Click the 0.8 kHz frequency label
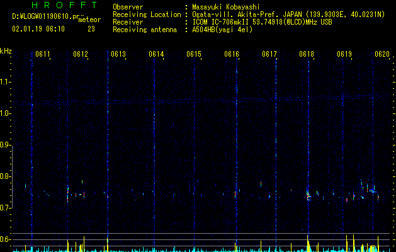Image resolution: width=396 pixels, height=252 pixels. pyautogui.click(x=5, y=176)
